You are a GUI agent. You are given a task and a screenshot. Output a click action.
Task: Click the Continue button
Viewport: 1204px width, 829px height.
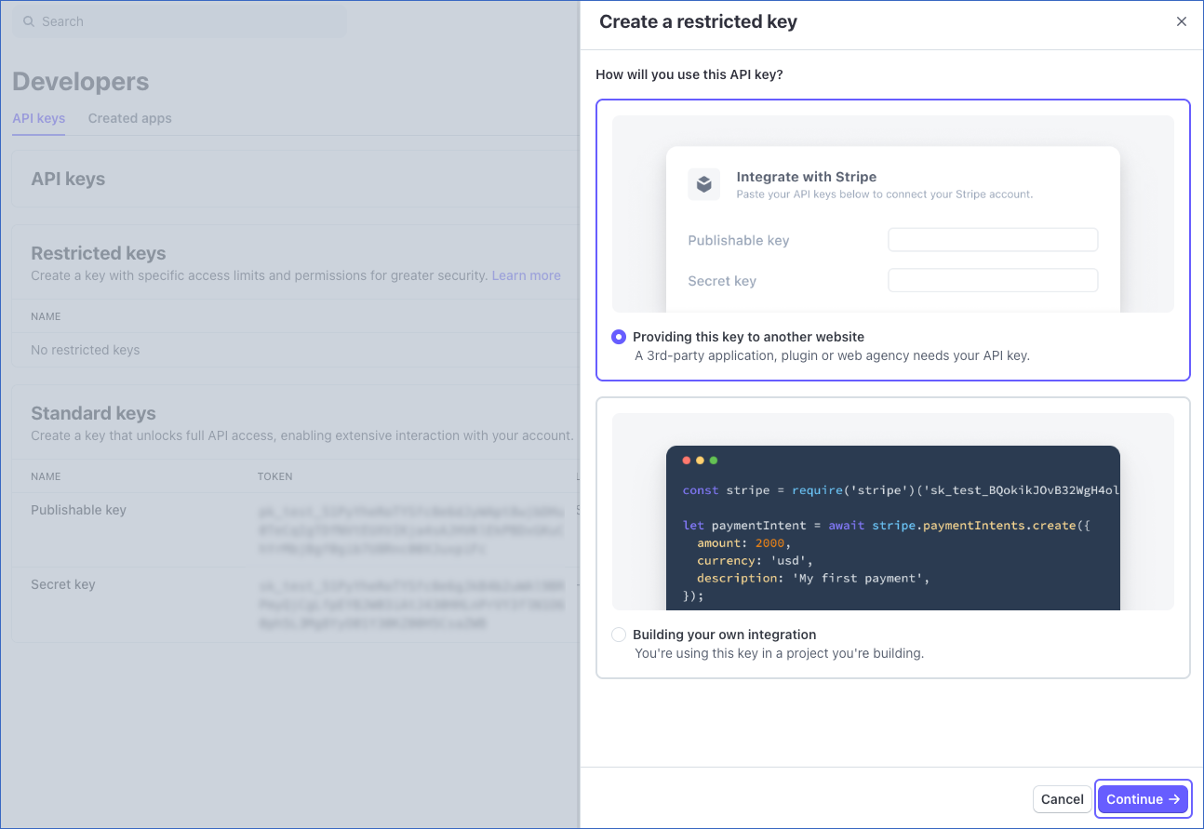(x=1143, y=799)
